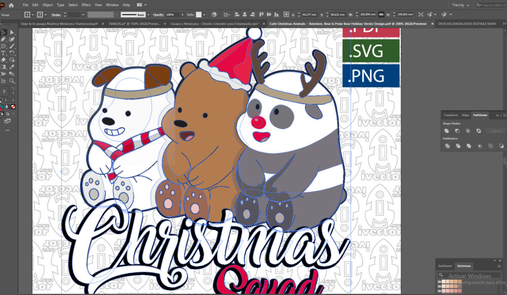This screenshot has height=295, width=507.
Task: Select the Type tool
Action: 4,53
